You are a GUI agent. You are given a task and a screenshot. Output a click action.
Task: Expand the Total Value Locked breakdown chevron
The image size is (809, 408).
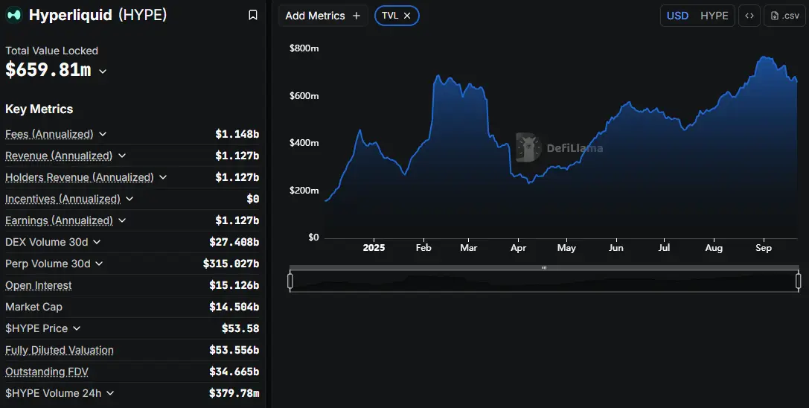click(x=103, y=71)
